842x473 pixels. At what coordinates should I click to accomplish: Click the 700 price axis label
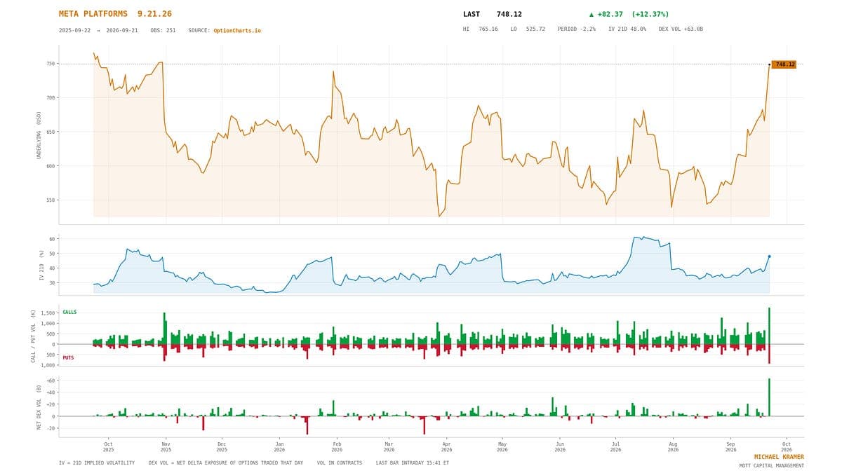click(x=50, y=98)
